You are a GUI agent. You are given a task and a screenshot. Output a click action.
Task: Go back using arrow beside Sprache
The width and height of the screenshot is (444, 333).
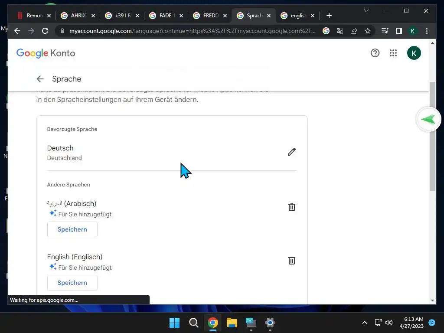[40, 79]
